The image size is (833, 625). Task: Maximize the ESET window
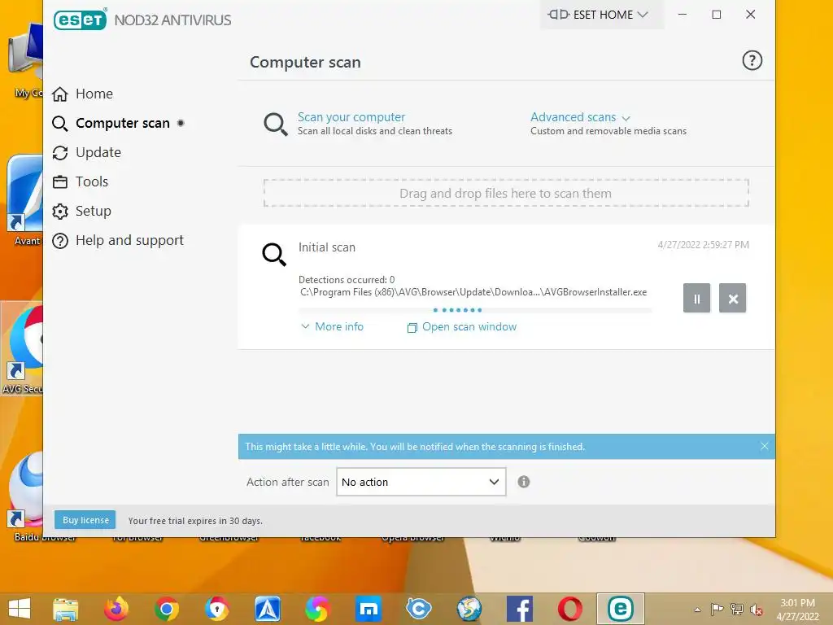[x=716, y=15]
